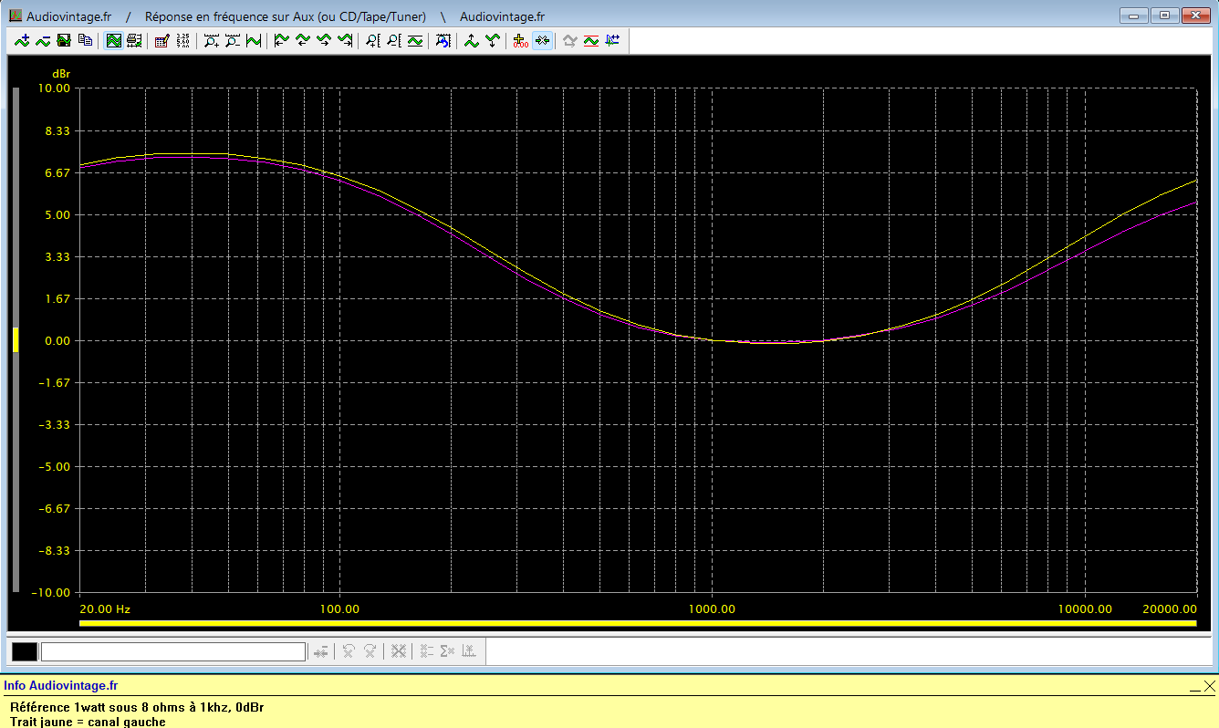Click the red and green trace line icon
Viewport: 1219px width, 728px height.
point(591,40)
